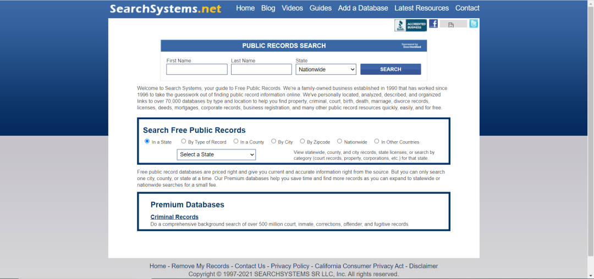Go to Home in top navigation
Viewport: 594px width, 279px height.
coord(245,8)
